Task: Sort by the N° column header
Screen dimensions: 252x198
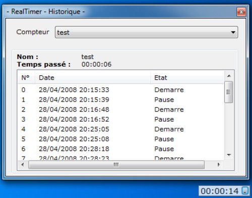Action: [x=26, y=78]
